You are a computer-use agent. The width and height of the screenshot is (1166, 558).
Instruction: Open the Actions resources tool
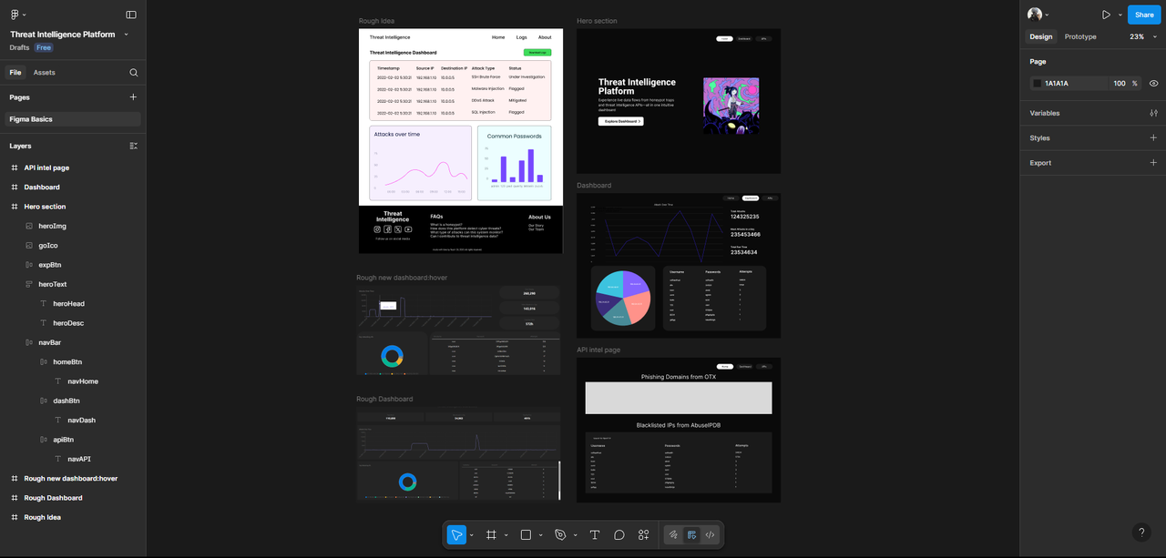644,535
